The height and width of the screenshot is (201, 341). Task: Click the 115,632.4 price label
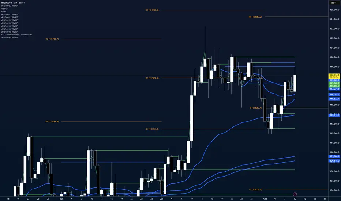coord(334,99)
